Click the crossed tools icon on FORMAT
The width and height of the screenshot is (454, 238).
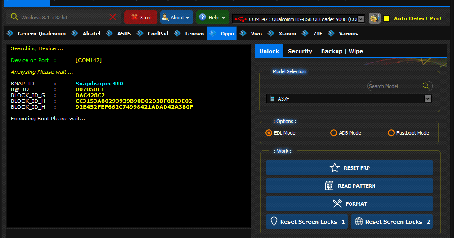337,203
